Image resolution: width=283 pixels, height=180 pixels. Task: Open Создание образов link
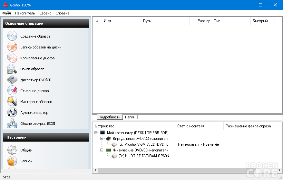tap(35, 36)
